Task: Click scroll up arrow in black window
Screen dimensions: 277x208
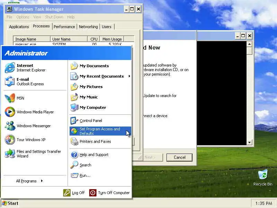Action: coord(249,44)
